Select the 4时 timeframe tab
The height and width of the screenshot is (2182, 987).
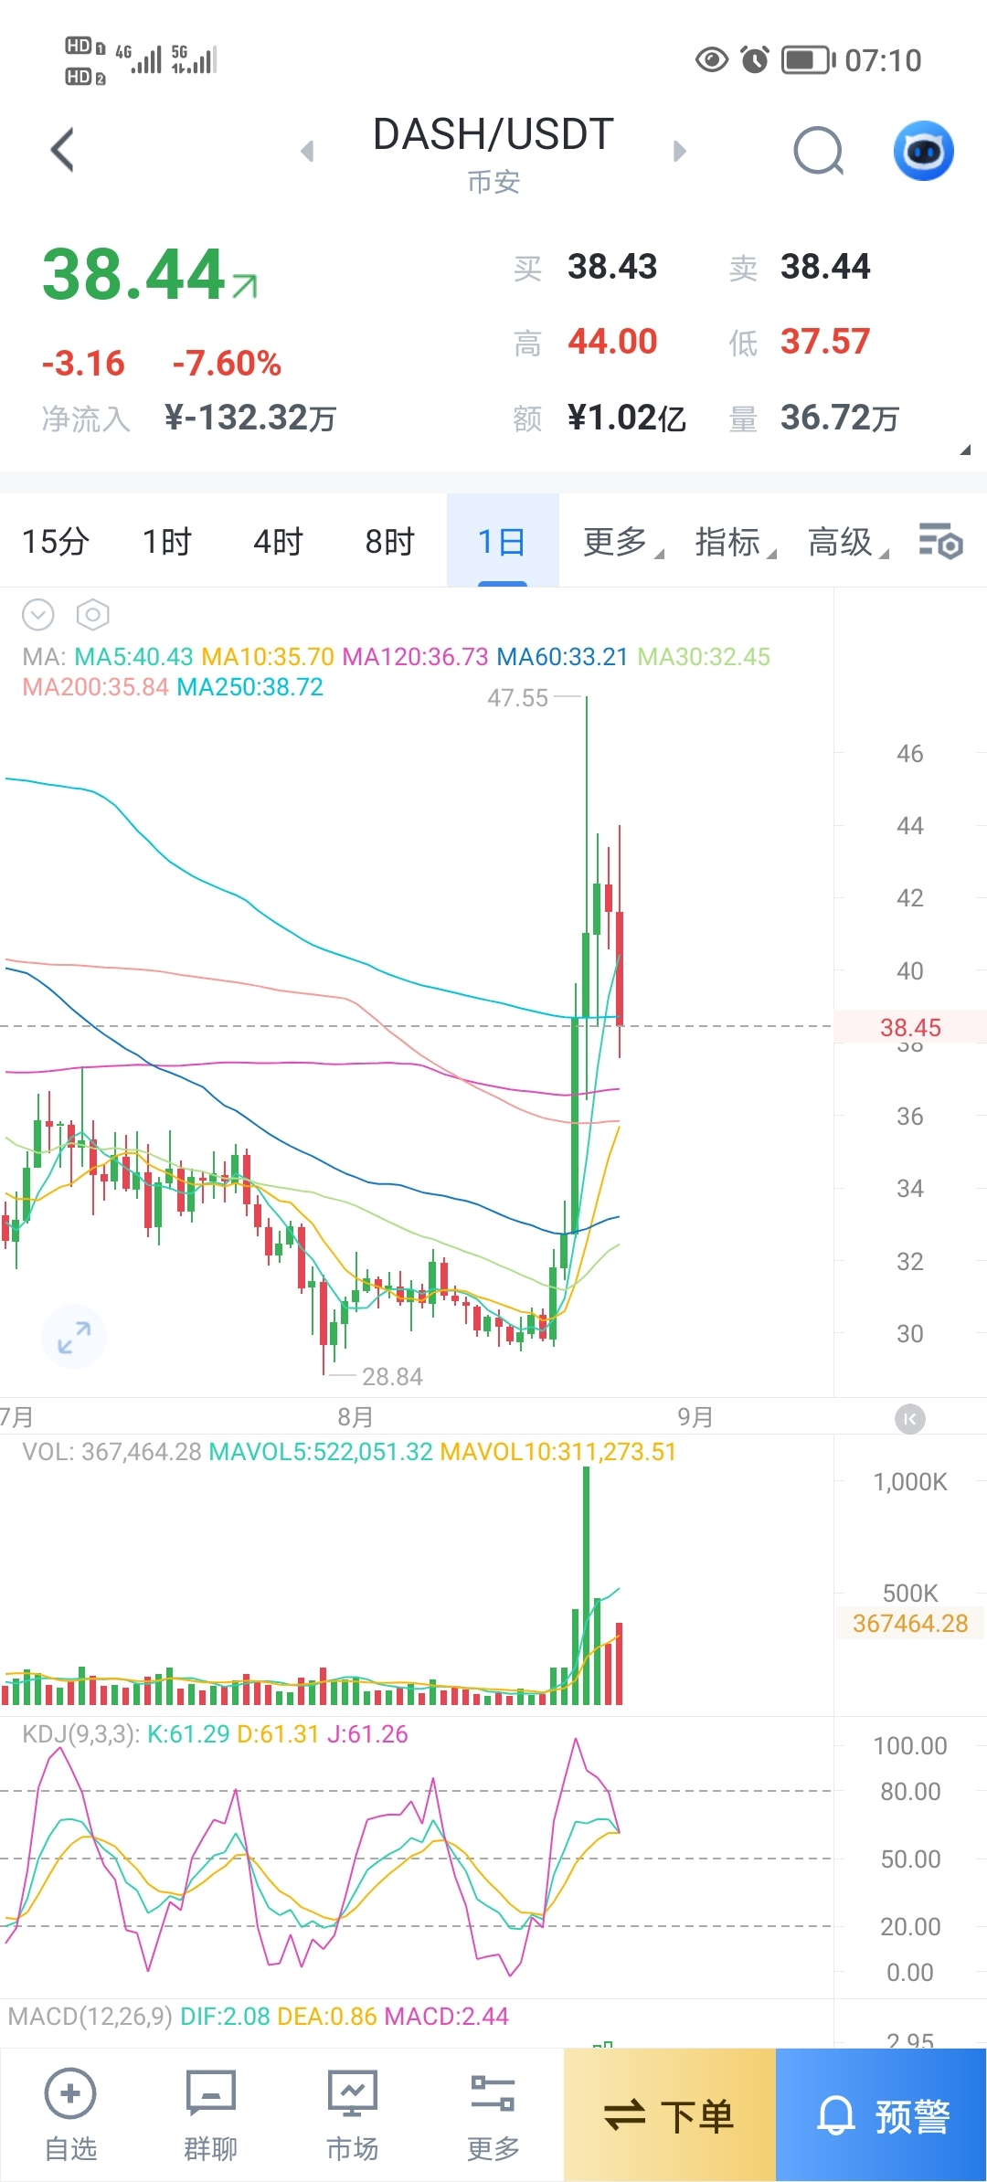[278, 542]
